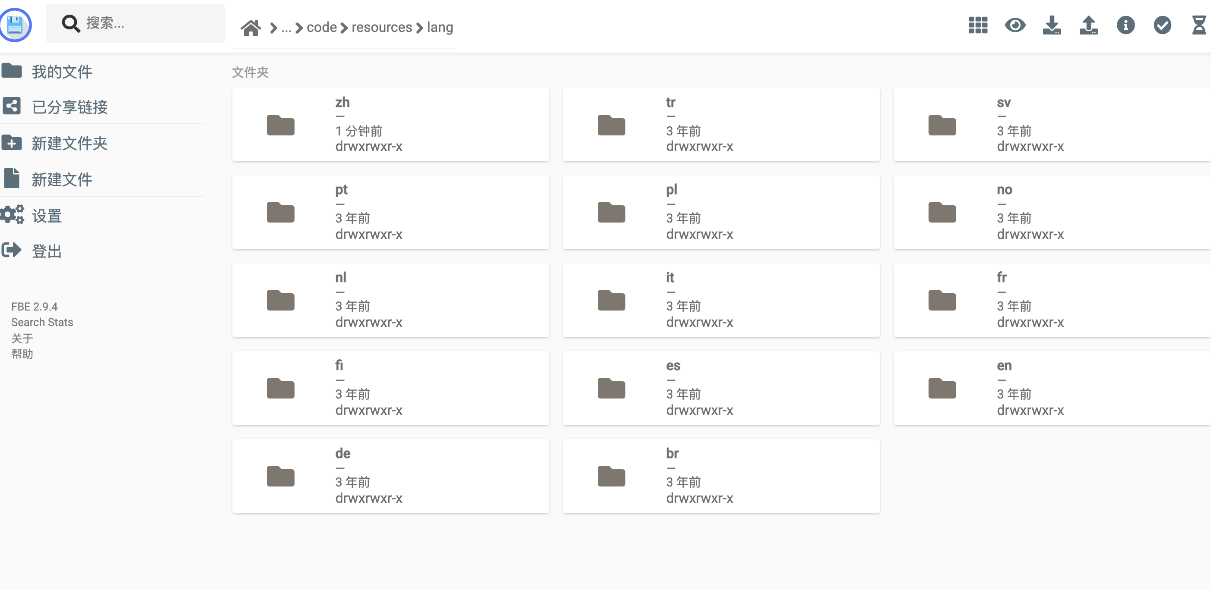Navigate to 'resources' in the breadcrumb
The width and height of the screenshot is (1211, 590).
coord(382,27)
